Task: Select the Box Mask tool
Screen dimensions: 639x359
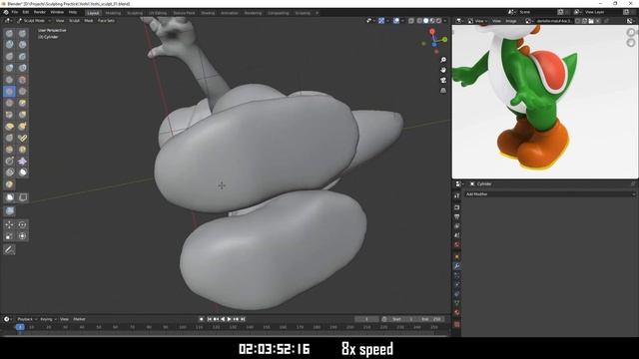Action: pyautogui.click(x=9, y=197)
